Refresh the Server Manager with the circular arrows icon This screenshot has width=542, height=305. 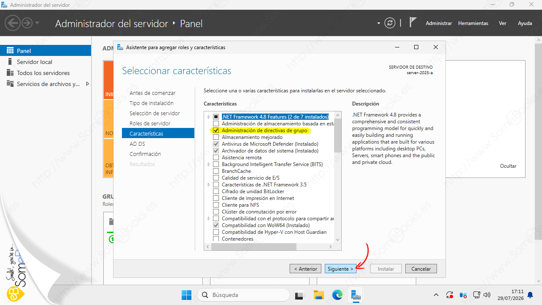point(390,23)
